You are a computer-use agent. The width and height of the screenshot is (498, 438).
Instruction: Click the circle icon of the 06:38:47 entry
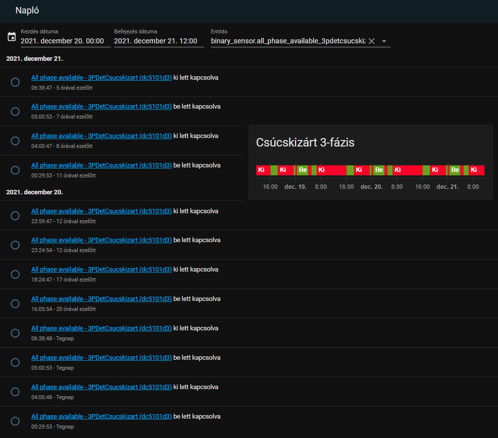[x=15, y=82]
